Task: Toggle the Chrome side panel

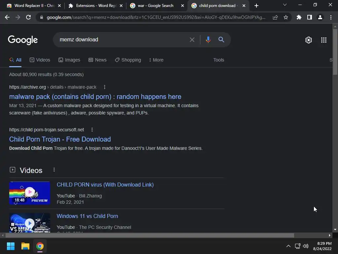Action: tap(310, 17)
